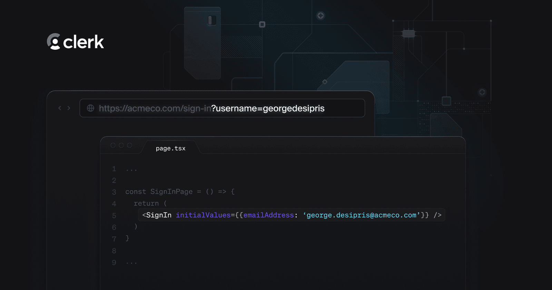Viewport: 552px width, 290px height.
Task: Click the globe icon in address bar
Action: pos(90,108)
